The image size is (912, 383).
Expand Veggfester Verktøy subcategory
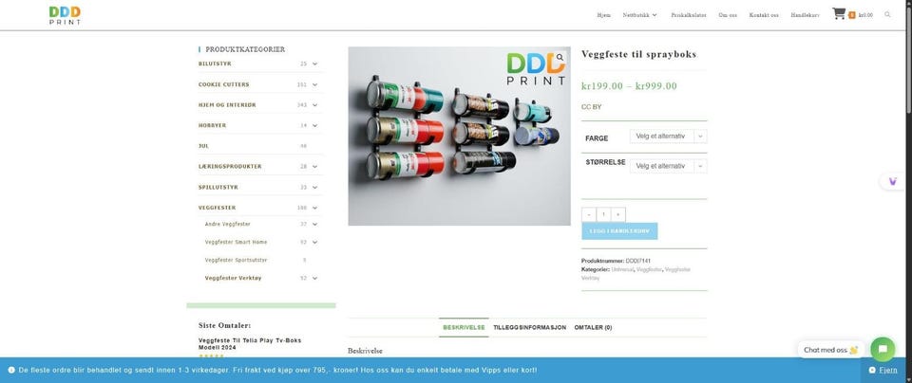[314, 278]
